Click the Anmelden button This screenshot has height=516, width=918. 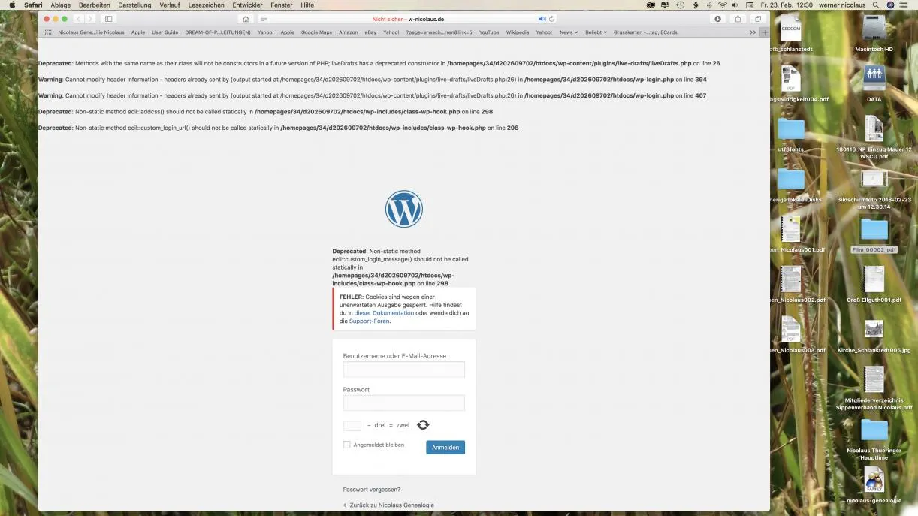445,447
